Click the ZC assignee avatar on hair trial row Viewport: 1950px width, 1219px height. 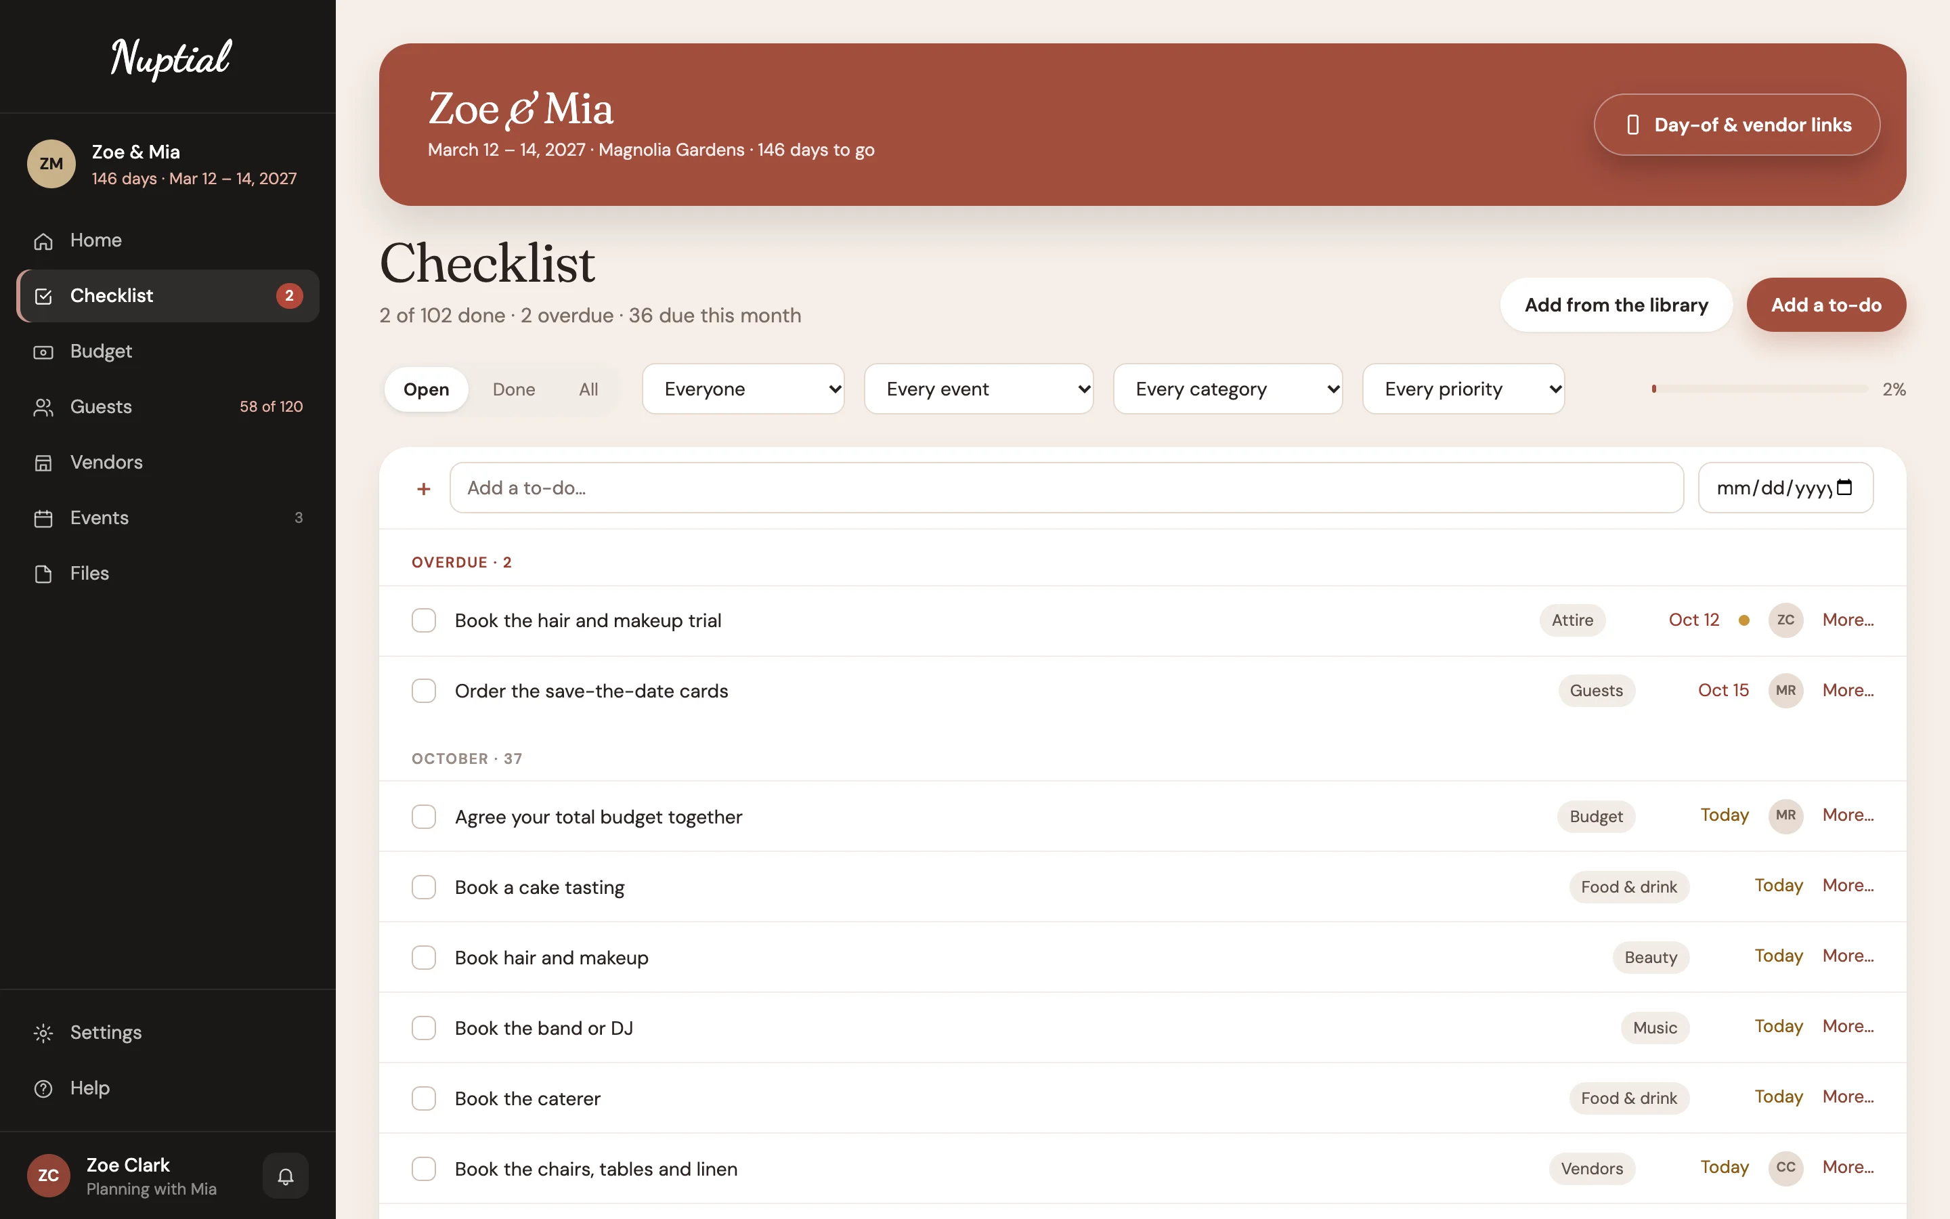click(x=1785, y=620)
